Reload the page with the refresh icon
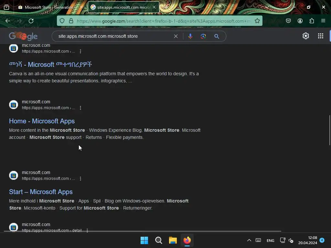Image resolution: width=331 pixels, height=248 pixels. pos(31,21)
